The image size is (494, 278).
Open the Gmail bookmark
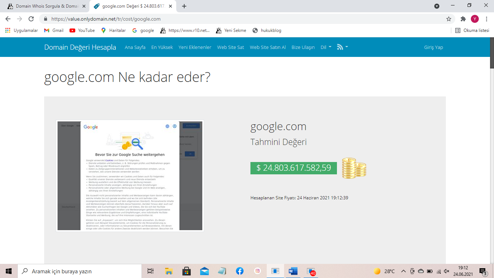coord(54,30)
